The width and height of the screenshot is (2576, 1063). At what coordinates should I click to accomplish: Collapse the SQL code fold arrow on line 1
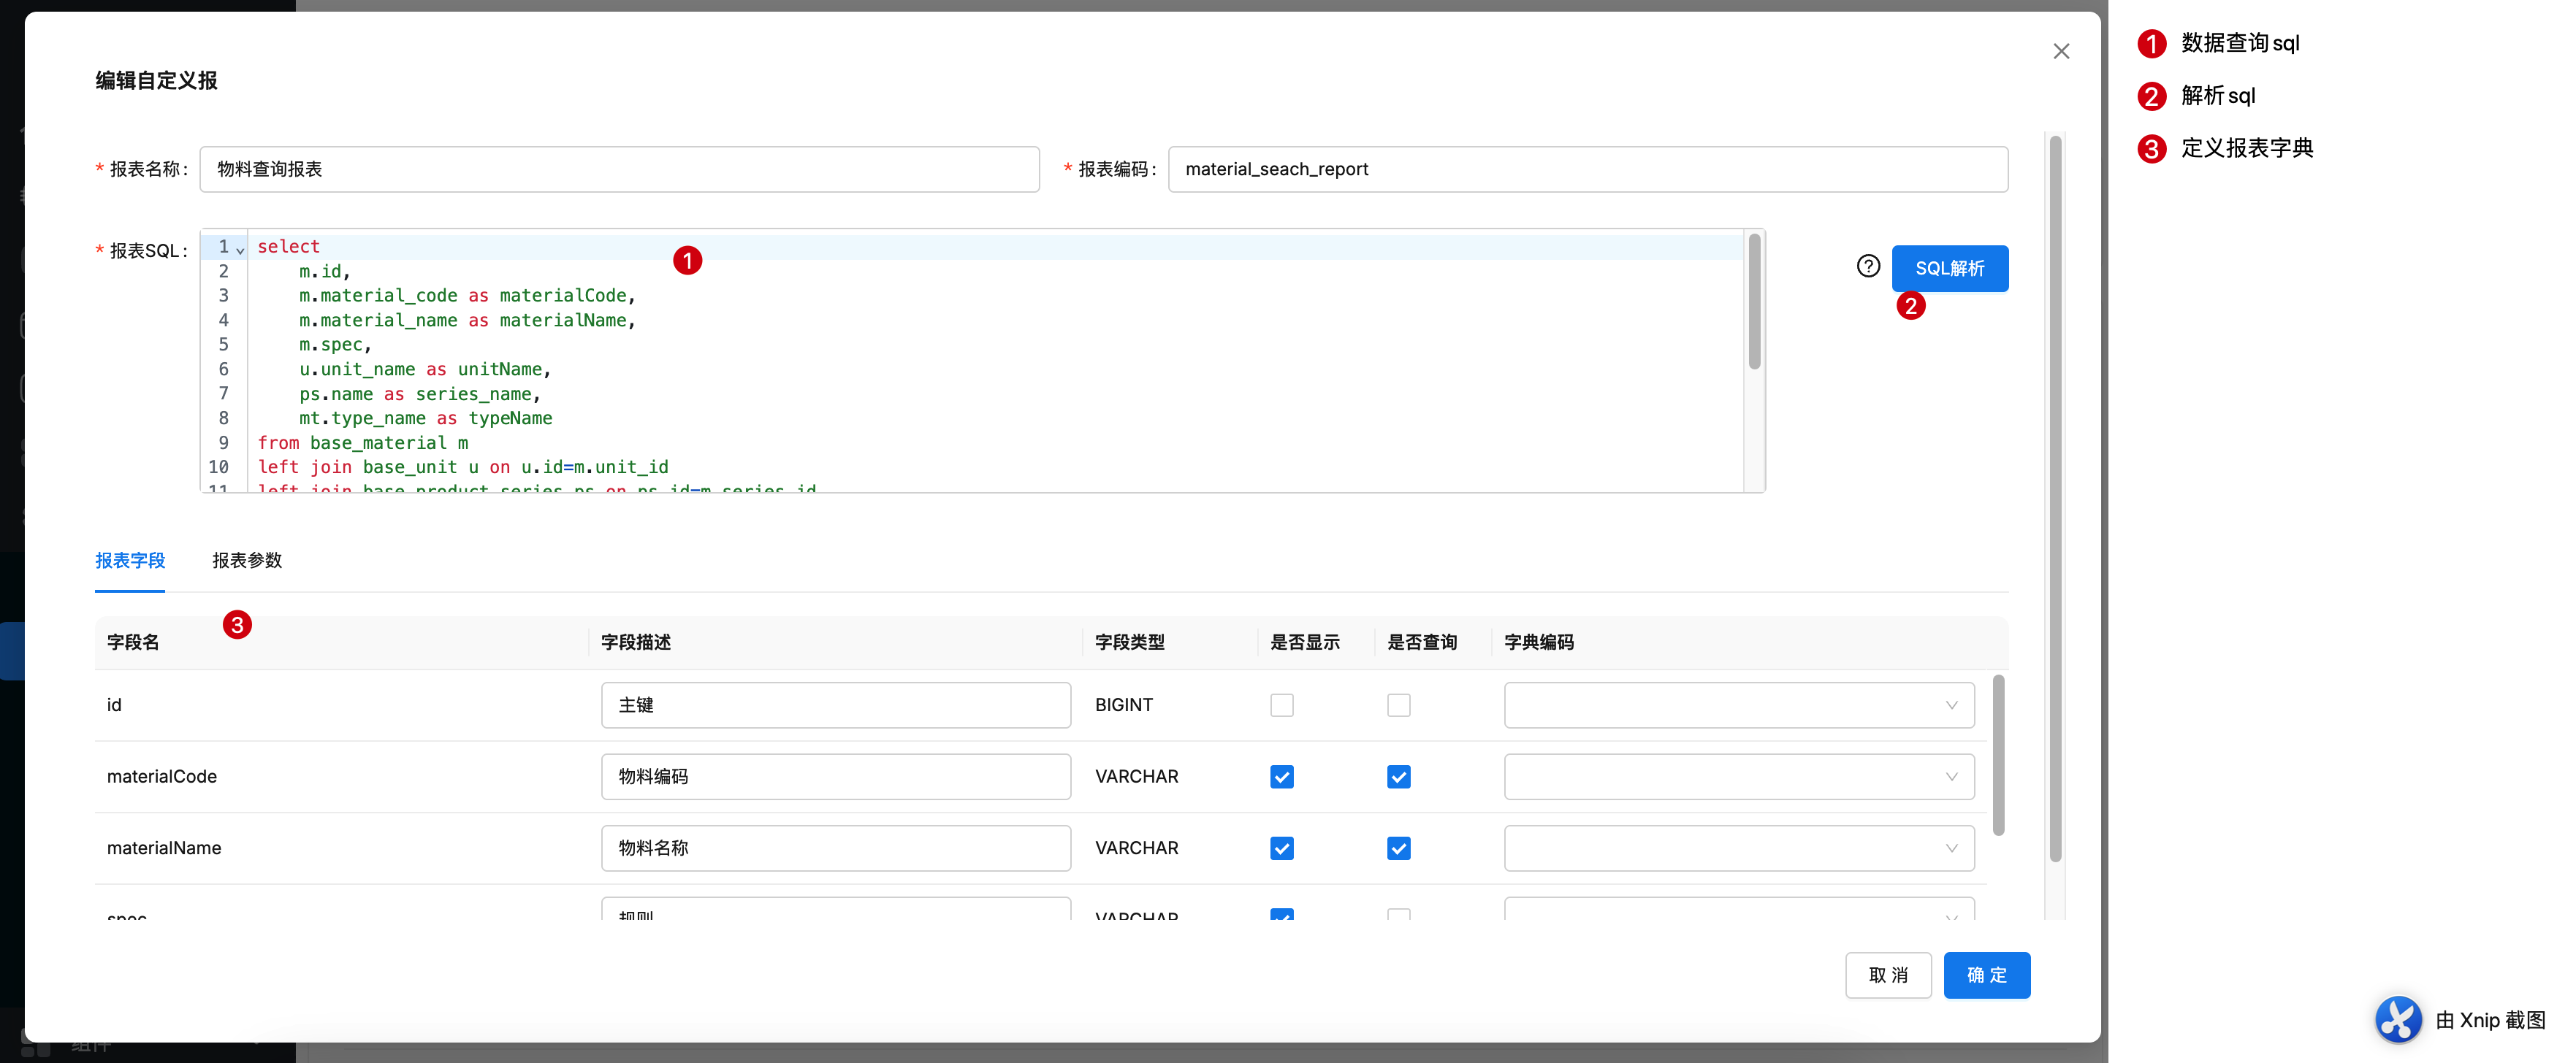click(240, 249)
